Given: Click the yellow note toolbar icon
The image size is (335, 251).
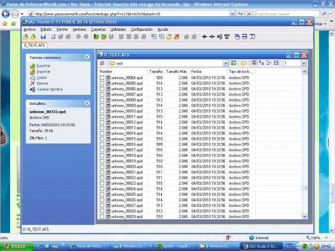Looking at the screenshot, I should (169, 37).
